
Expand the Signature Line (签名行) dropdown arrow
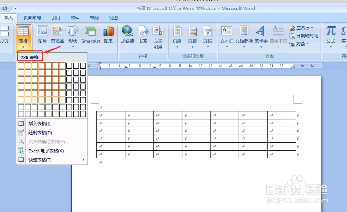(312, 28)
